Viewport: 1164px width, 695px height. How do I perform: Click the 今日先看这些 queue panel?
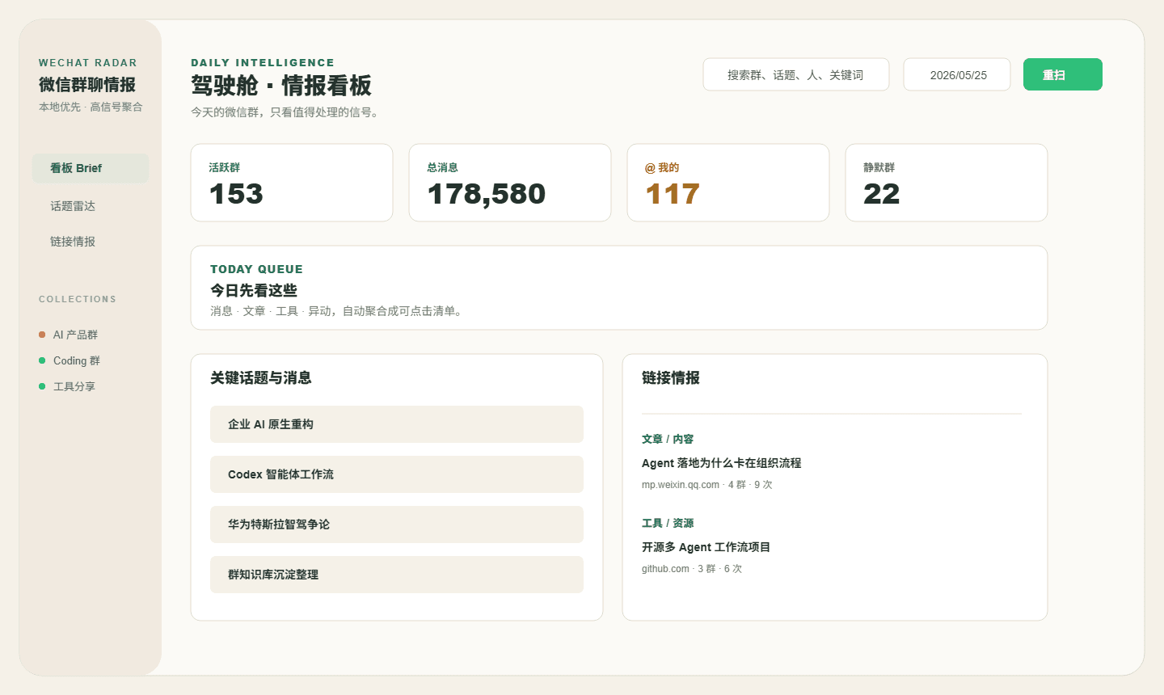point(619,288)
